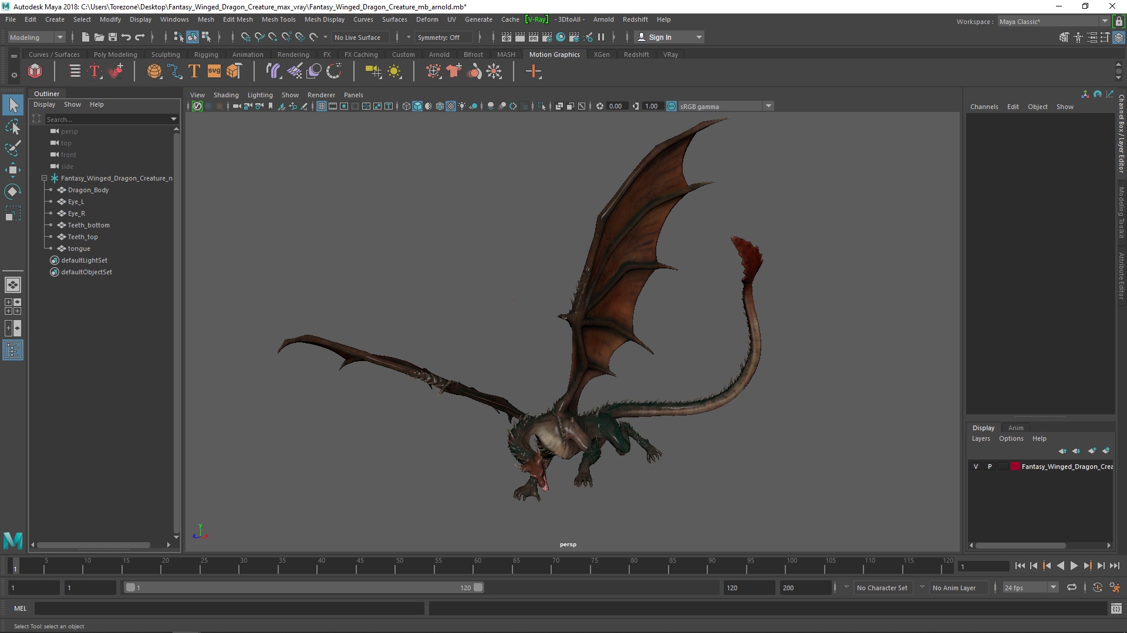Select the Move tool in toolbox
The image size is (1127, 633).
pos(12,170)
